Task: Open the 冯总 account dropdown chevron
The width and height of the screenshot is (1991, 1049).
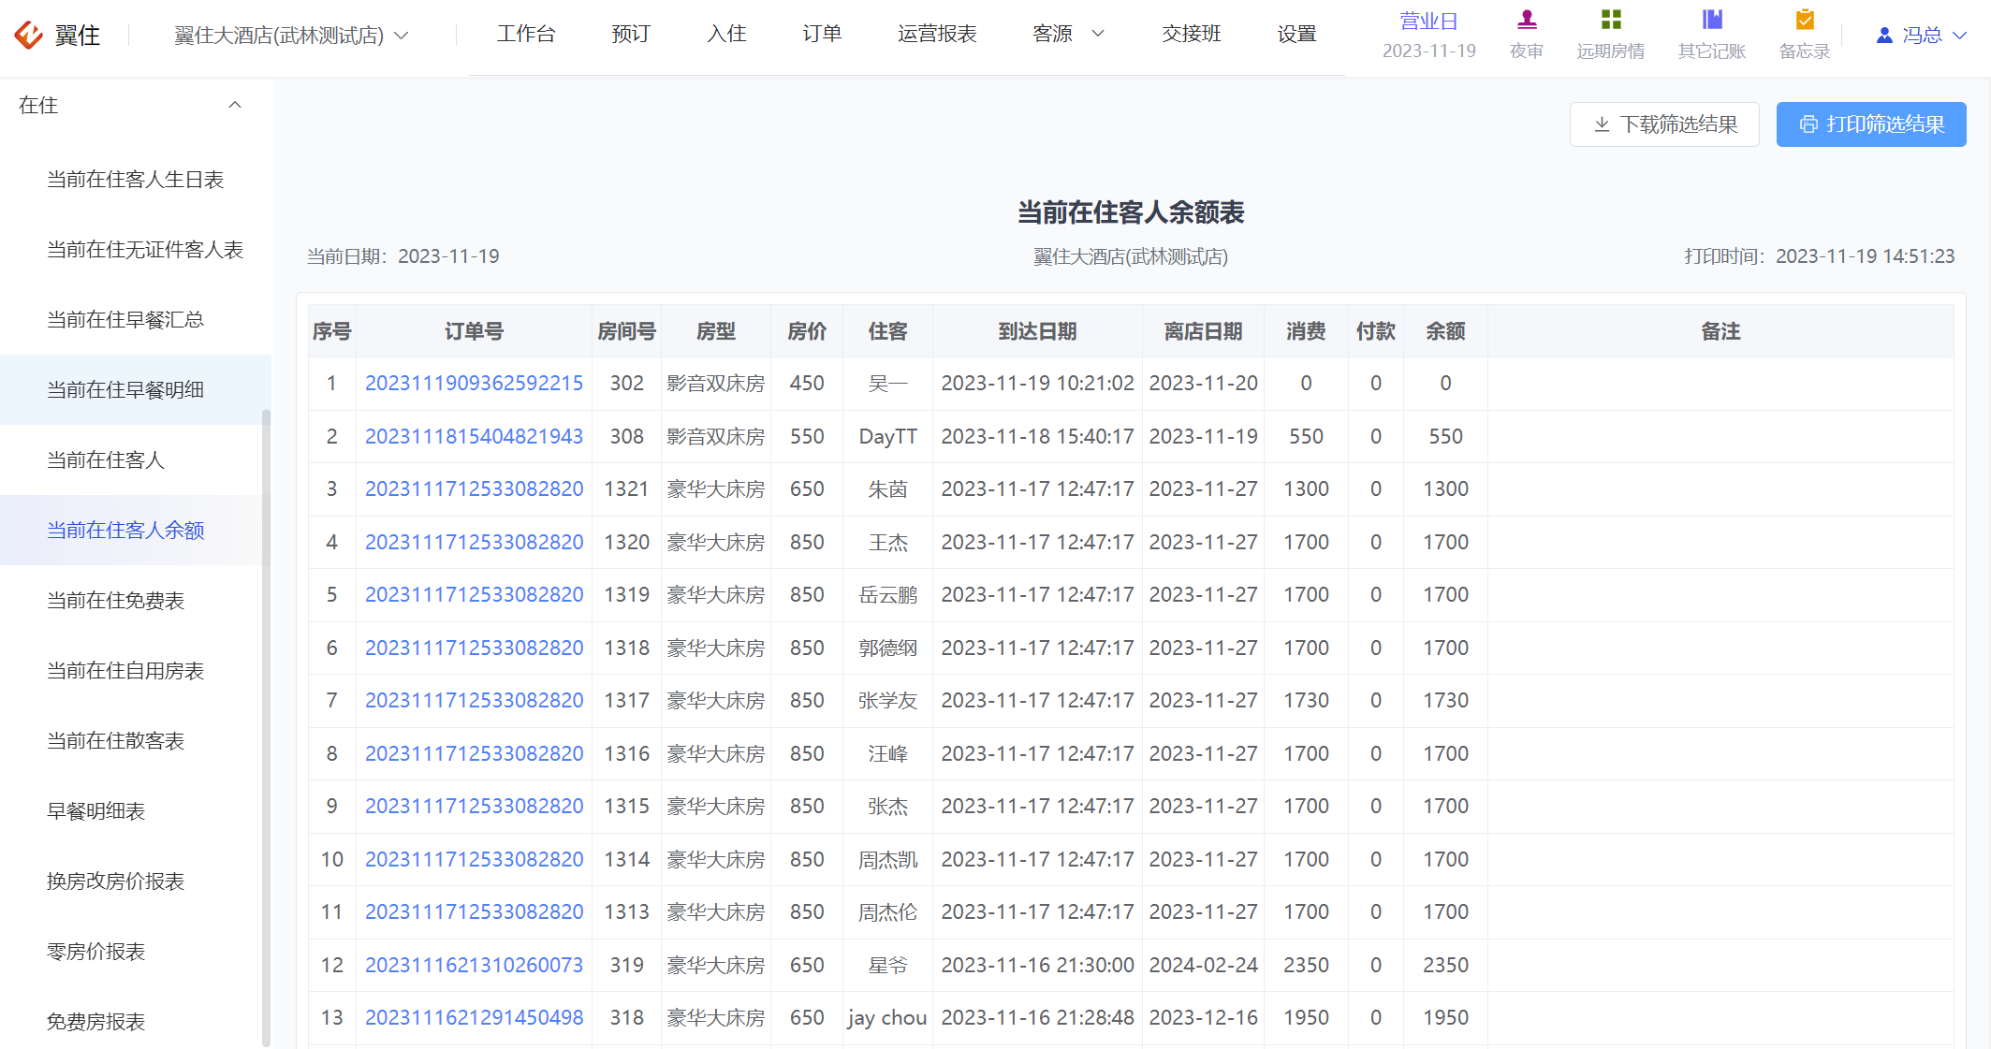Action: pyautogui.click(x=1959, y=35)
